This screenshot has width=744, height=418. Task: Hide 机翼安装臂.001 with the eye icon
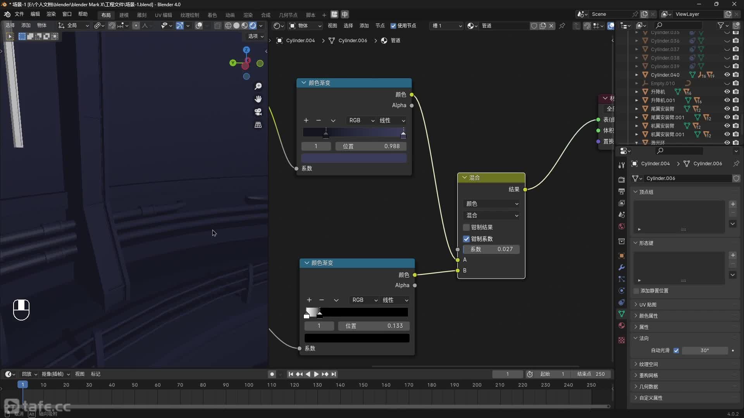[727, 134]
